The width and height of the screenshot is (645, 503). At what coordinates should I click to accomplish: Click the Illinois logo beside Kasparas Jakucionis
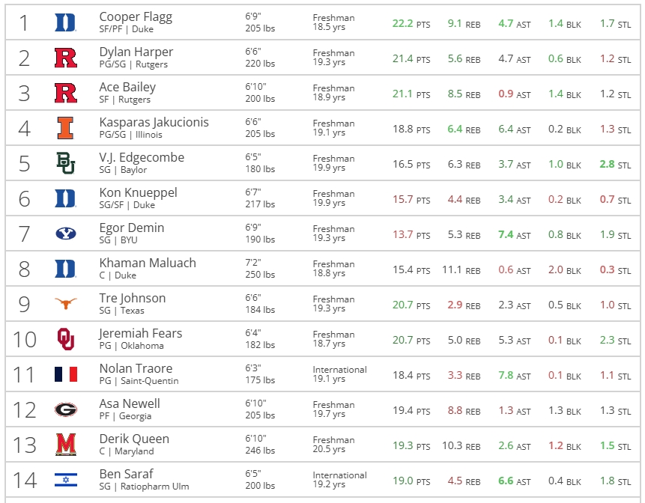pyautogui.click(x=66, y=128)
